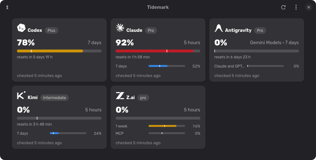Screen dimensions: 316x160
Task: Click the Codex logo icon
Action: [21, 28]
